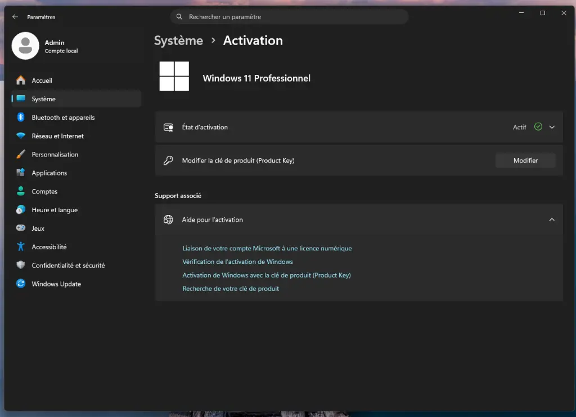
Task: Open Personnalisation settings
Action: coord(76,154)
